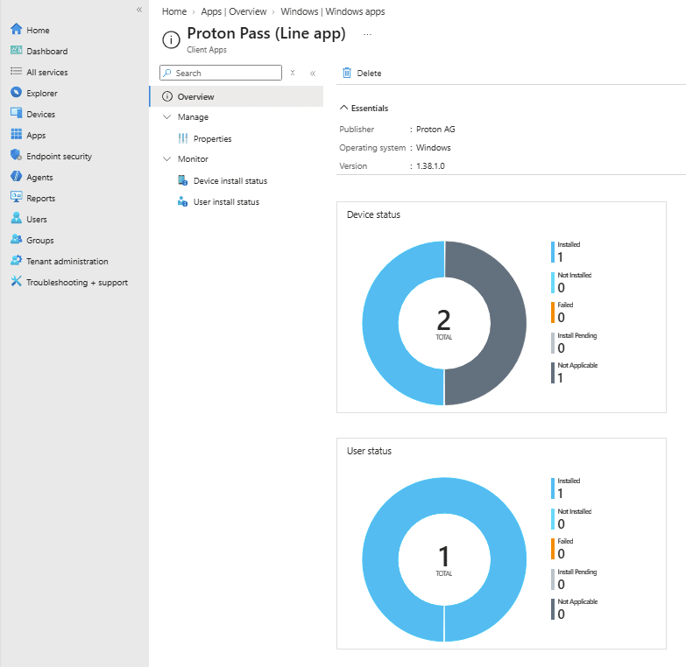
Task: Click orange Failed swatch in Device status
Action: [553, 312]
